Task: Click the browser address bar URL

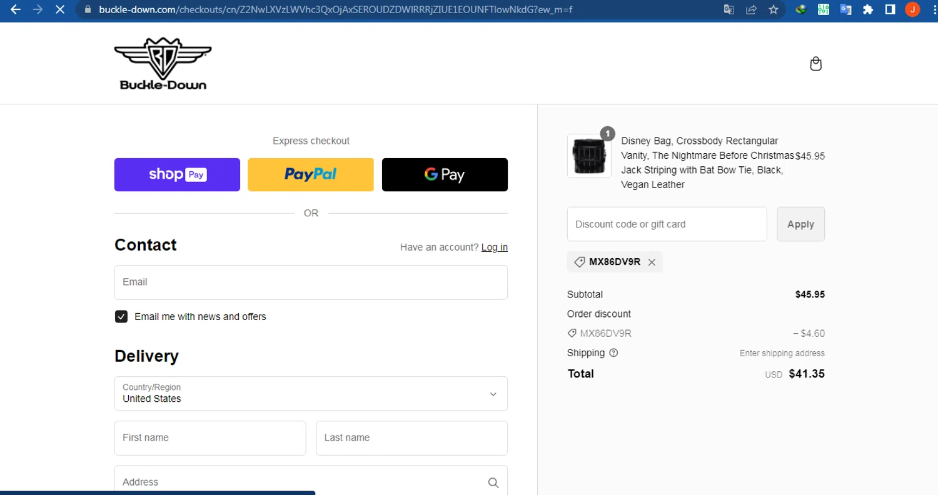Action: tap(335, 9)
